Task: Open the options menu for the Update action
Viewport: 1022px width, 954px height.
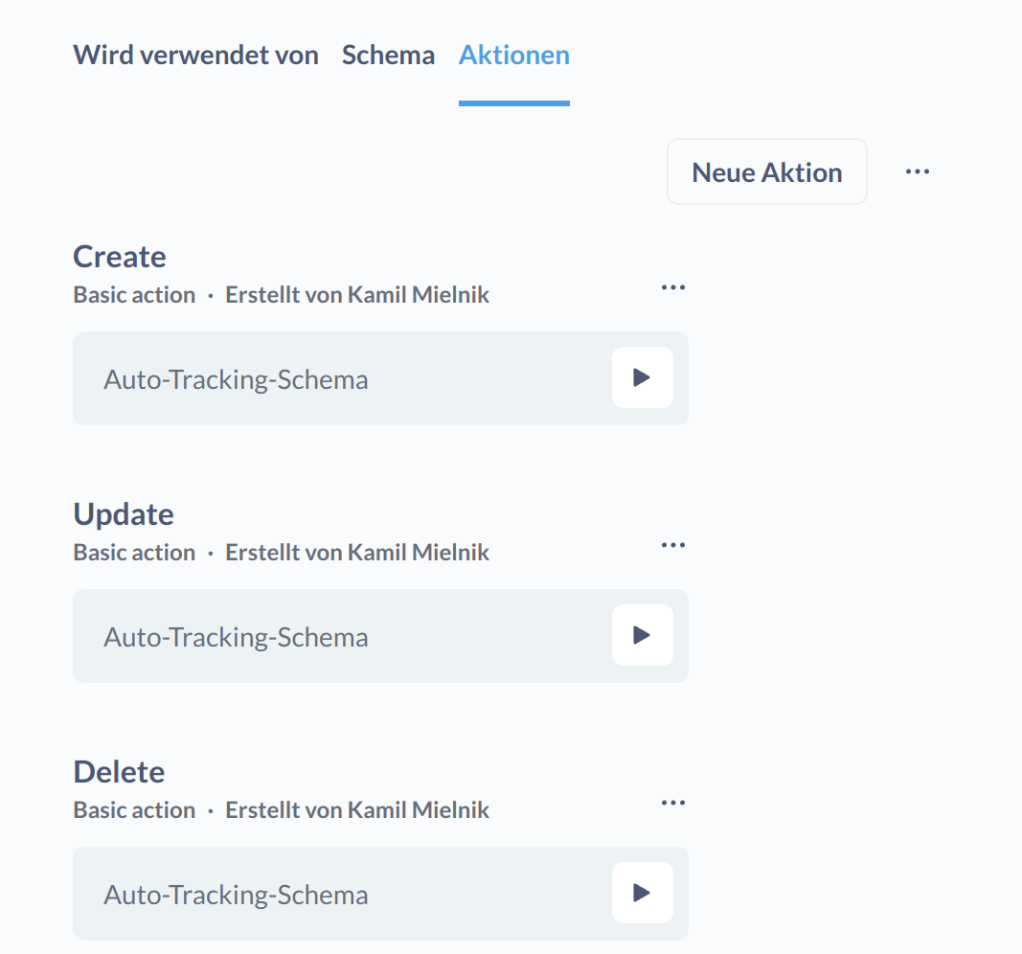Action: click(x=673, y=545)
